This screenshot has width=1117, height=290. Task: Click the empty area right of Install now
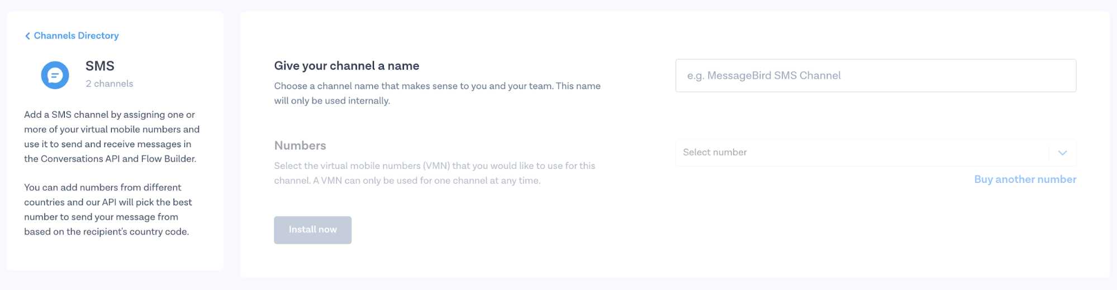point(503,230)
